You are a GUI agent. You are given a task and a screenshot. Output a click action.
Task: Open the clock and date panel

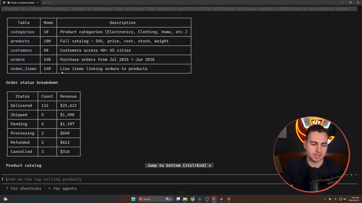point(355,199)
